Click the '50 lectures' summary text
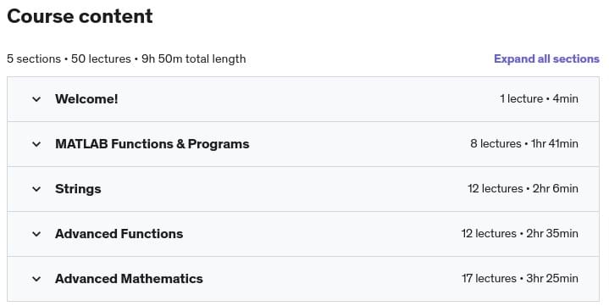The width and height of the screenshot is (609, 306). tap(101, 58)
